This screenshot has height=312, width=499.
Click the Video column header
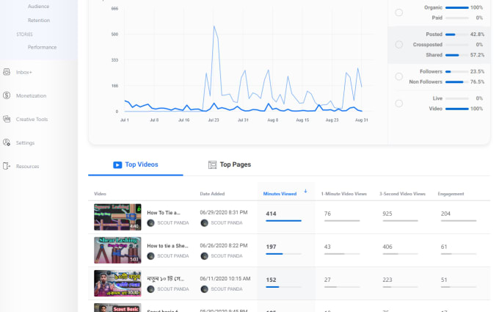(100, 194)
